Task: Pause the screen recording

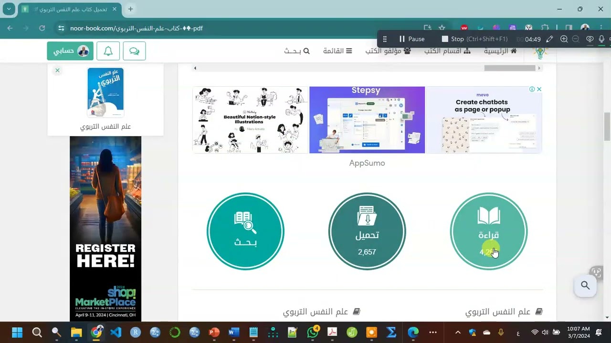Action: click(x=411, y=39)
